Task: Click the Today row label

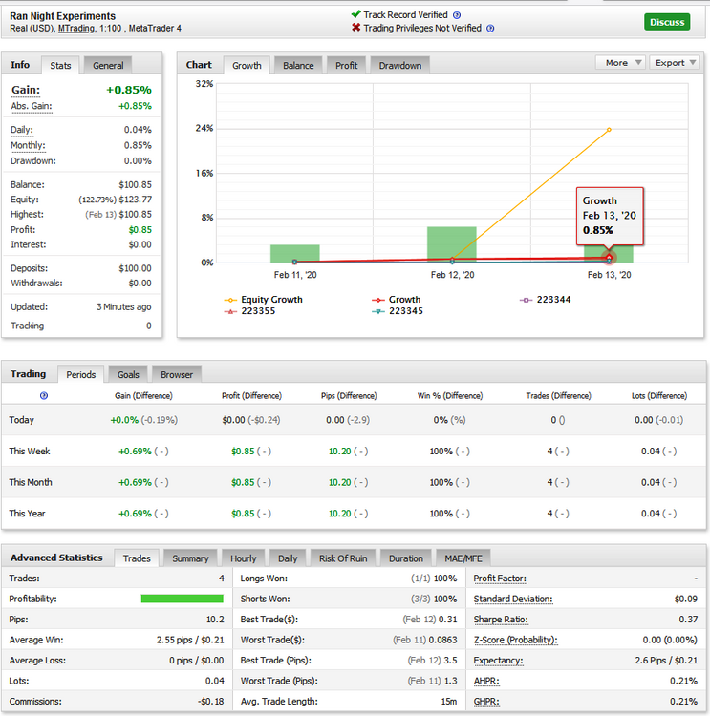Action: pyautogui.click(x=21, y=420)
